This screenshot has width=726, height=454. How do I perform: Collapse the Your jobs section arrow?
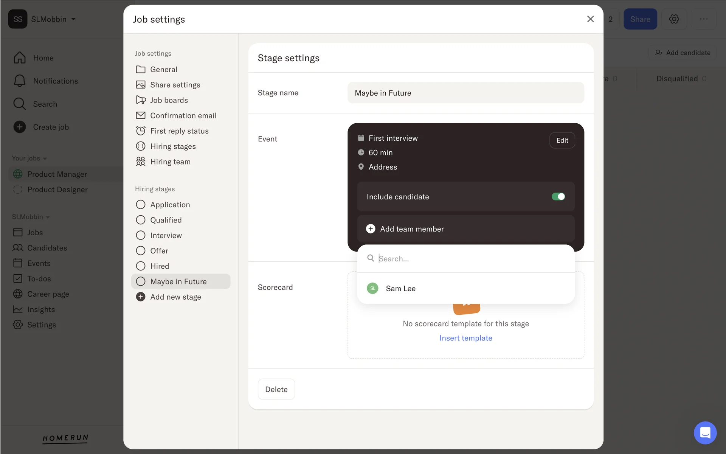tap(45, 159)
